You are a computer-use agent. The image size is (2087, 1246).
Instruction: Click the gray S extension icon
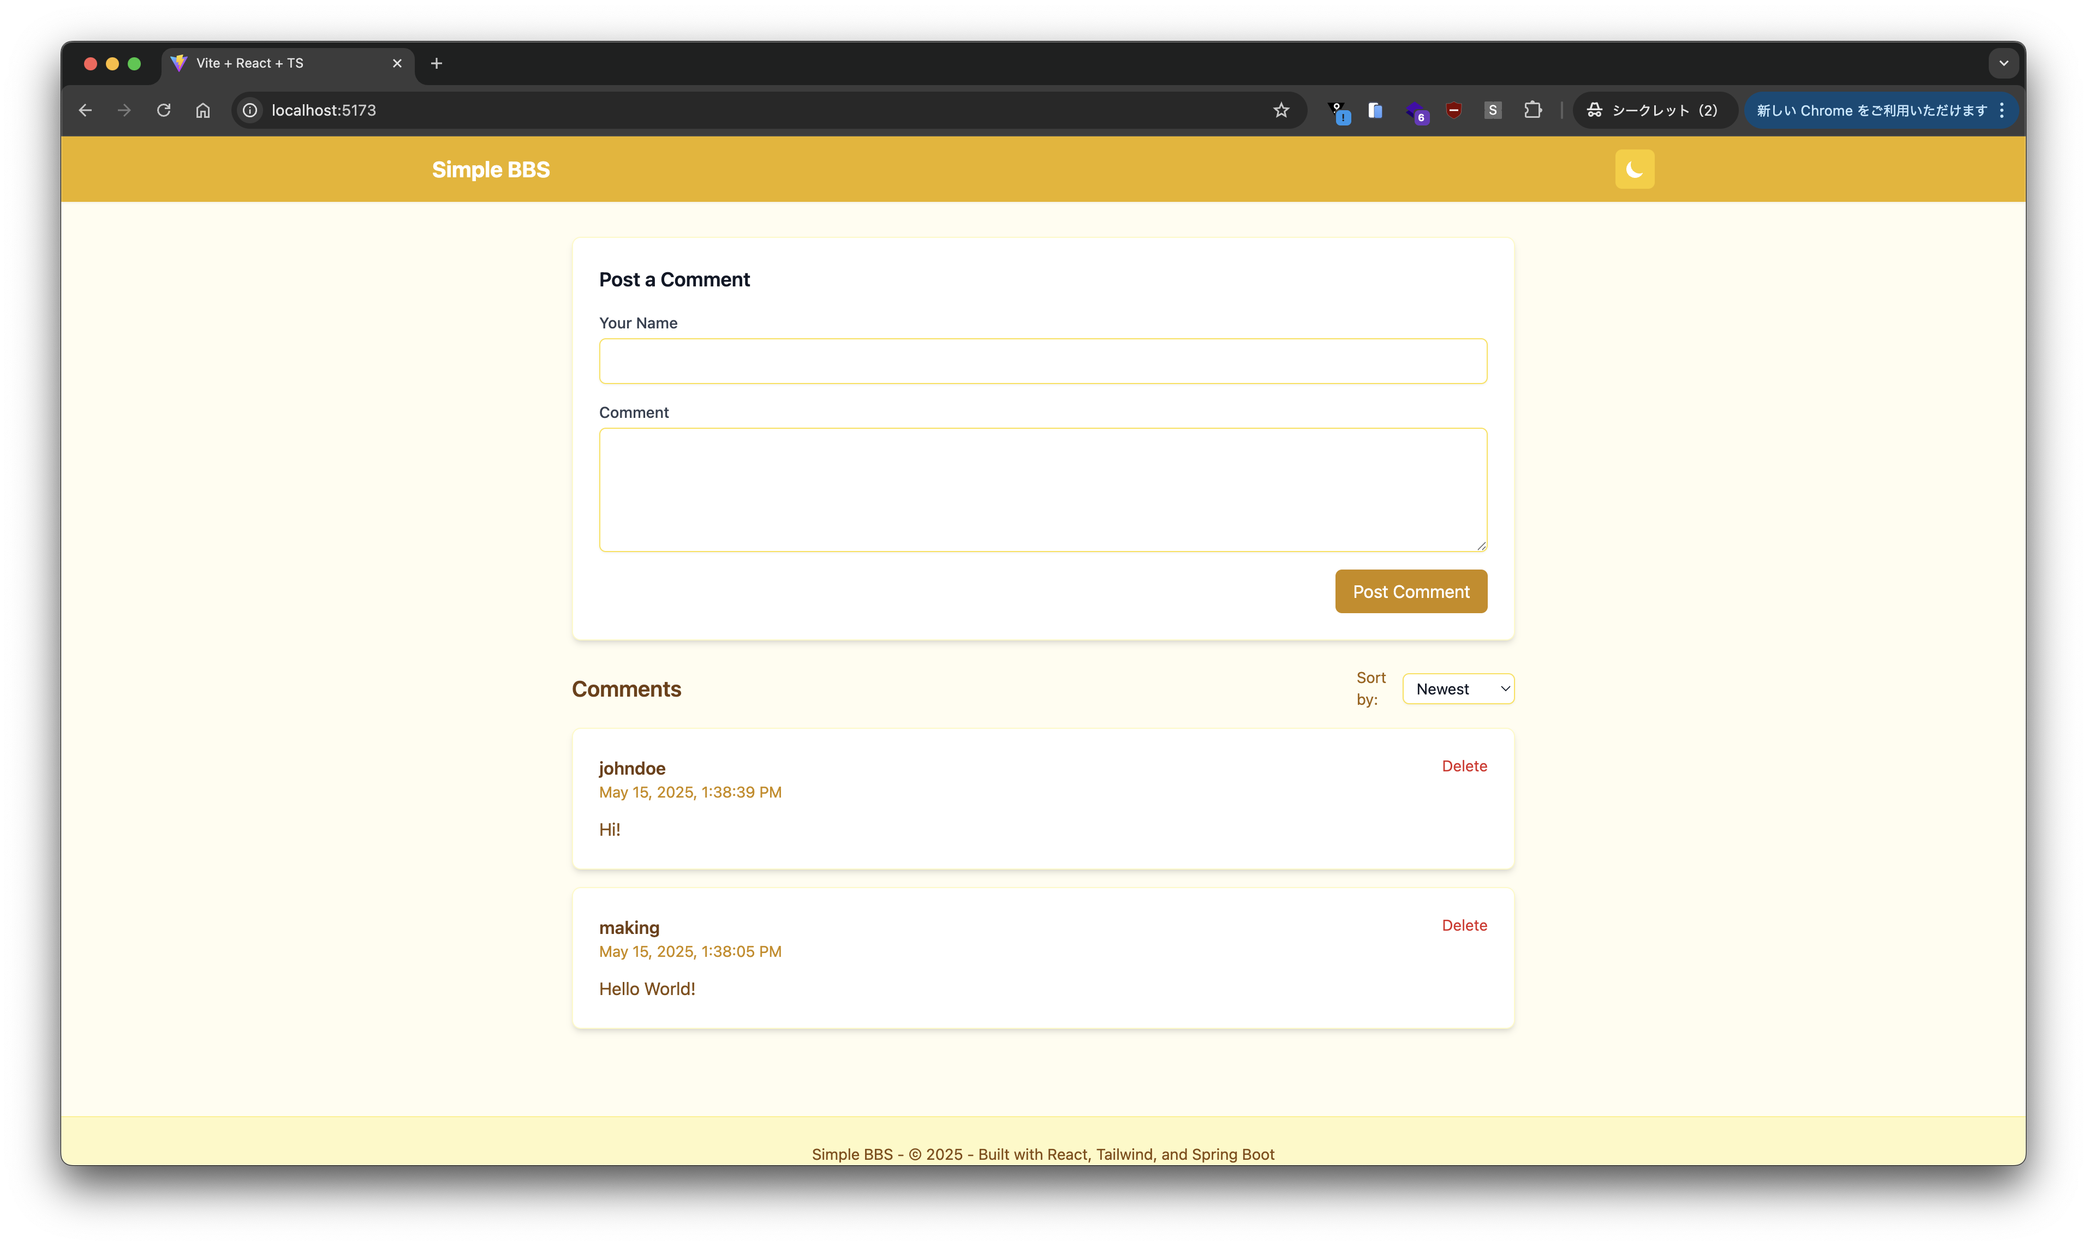(x=1493, y=111)
